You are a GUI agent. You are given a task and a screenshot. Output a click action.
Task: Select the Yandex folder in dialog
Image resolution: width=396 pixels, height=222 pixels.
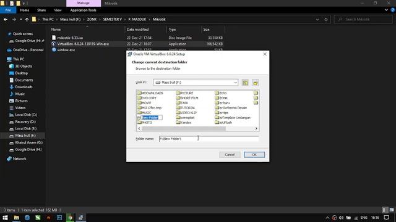(184, 122)
